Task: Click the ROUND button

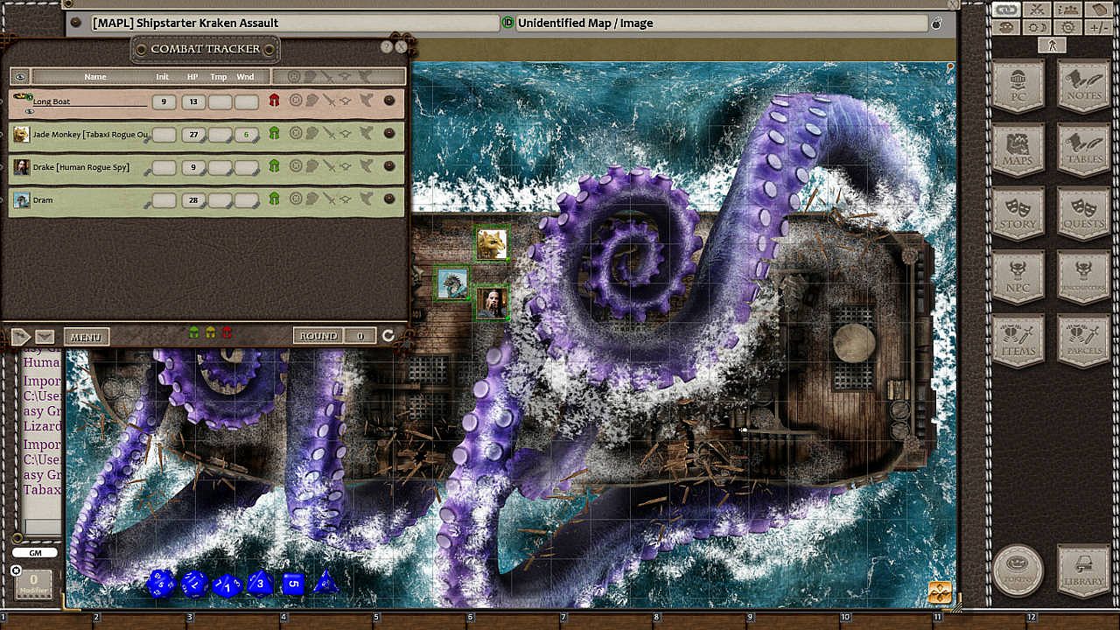Action: [x=318, y=336]
